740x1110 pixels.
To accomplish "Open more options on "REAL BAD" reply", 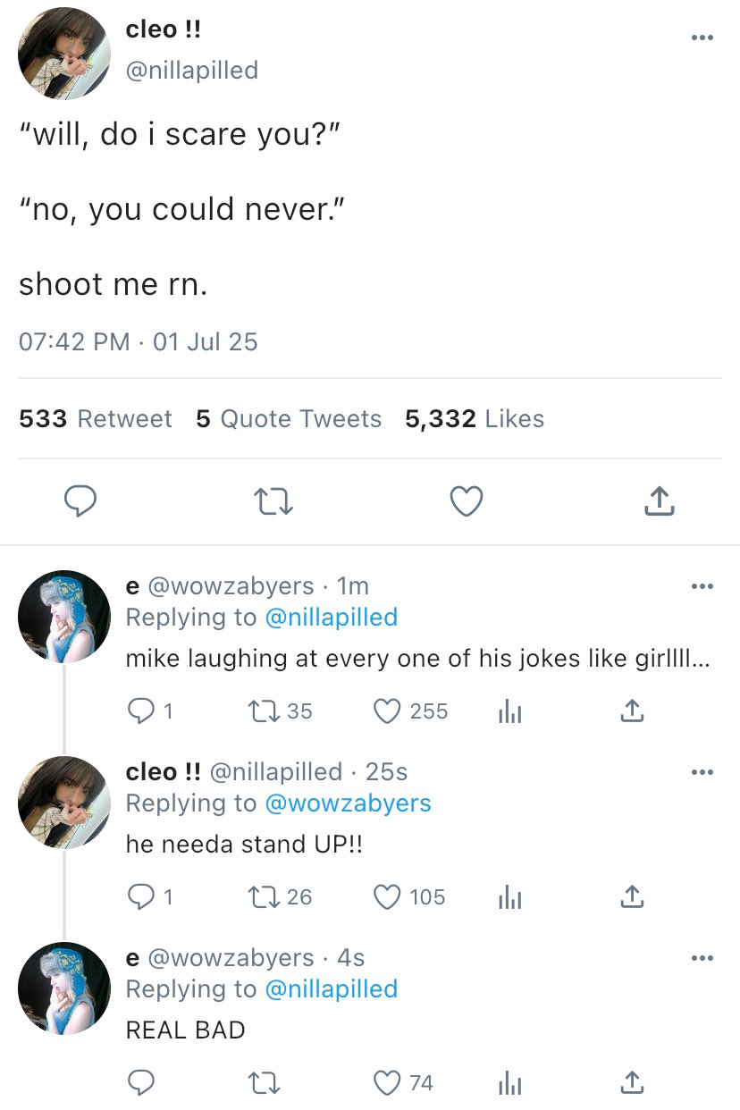I will click(702, 959).
